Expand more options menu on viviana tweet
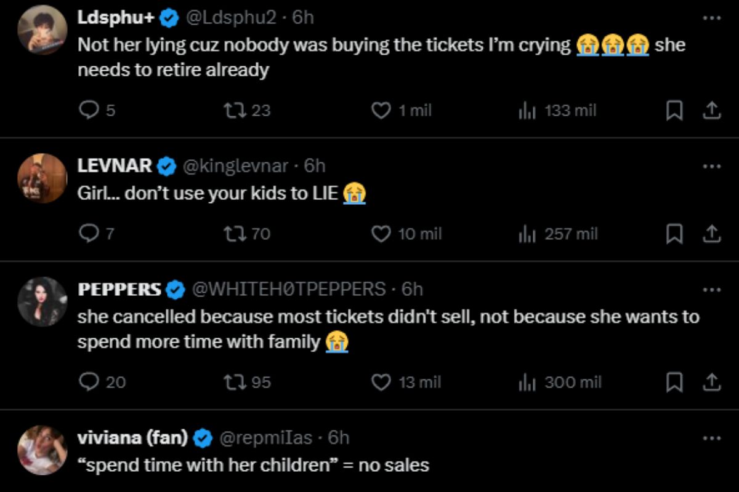 (711, 438)
